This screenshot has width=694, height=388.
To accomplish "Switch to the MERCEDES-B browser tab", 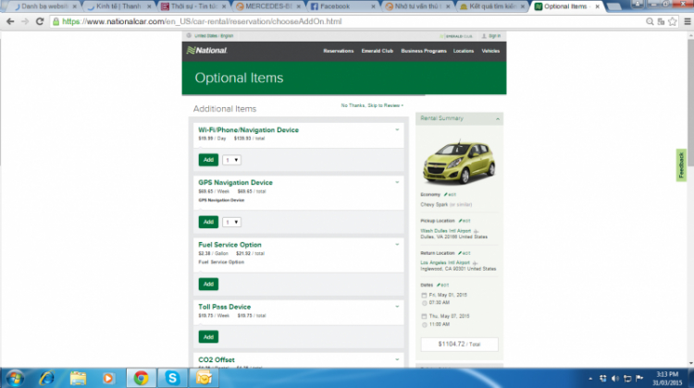I will [x=268, y=6].
